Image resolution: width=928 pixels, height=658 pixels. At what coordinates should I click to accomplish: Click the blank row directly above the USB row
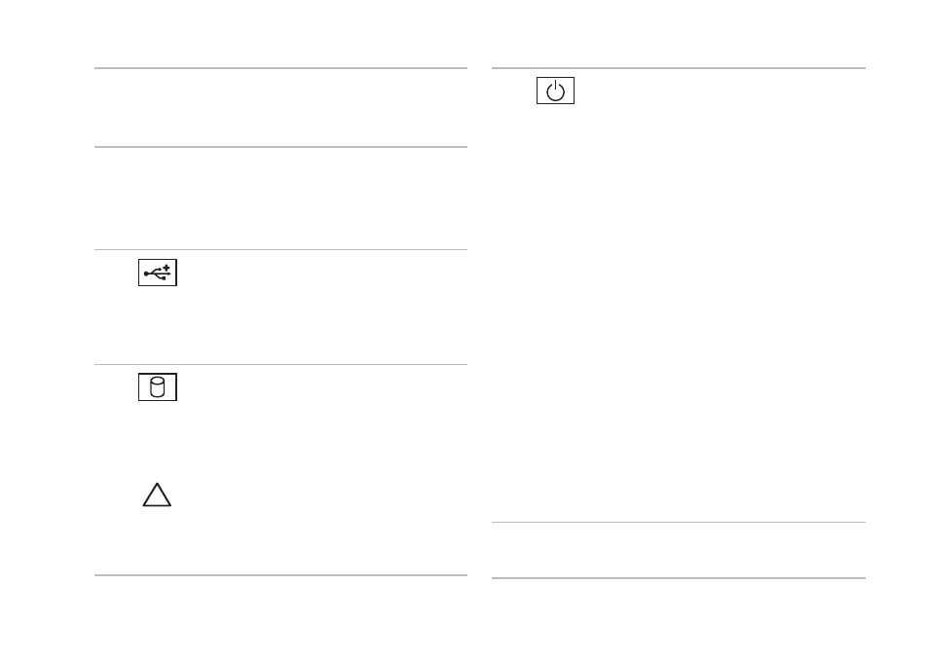tap(280, 199)
